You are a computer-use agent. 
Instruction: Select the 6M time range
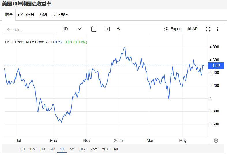pyautogui.click(x=52, y=149)
